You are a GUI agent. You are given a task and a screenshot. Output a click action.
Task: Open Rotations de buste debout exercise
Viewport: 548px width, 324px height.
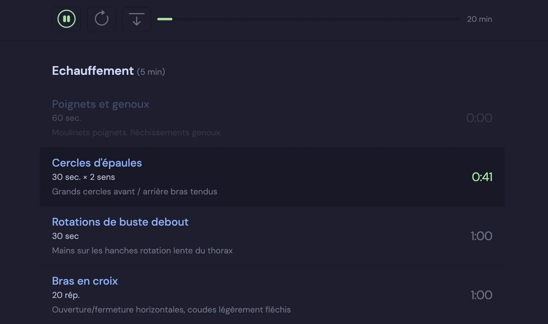pyautogui.click(x=120, y=222)
